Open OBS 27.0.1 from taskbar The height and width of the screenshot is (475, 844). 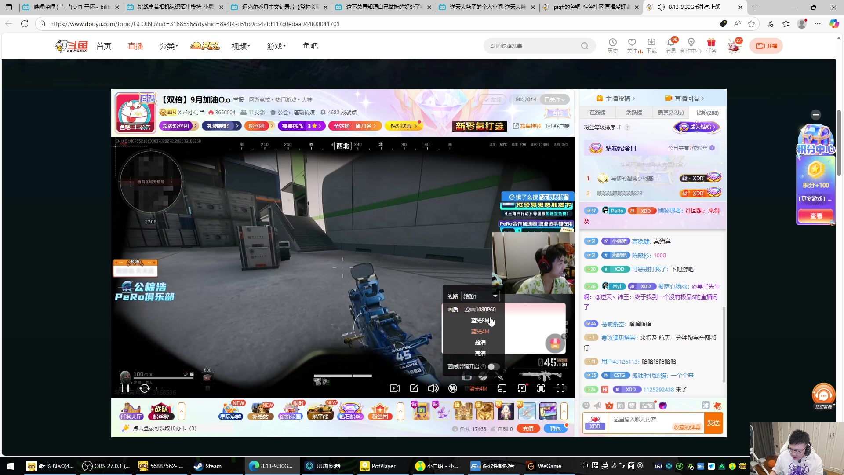[106, 466]
